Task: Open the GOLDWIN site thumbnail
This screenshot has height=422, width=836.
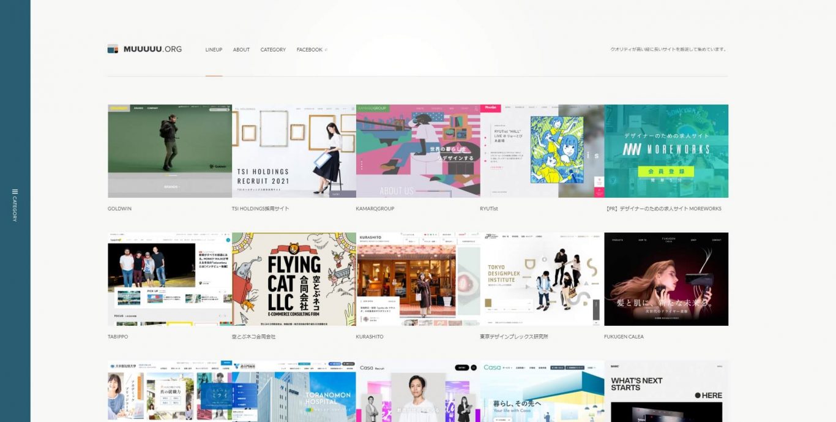Action: [x=170, y=151]
